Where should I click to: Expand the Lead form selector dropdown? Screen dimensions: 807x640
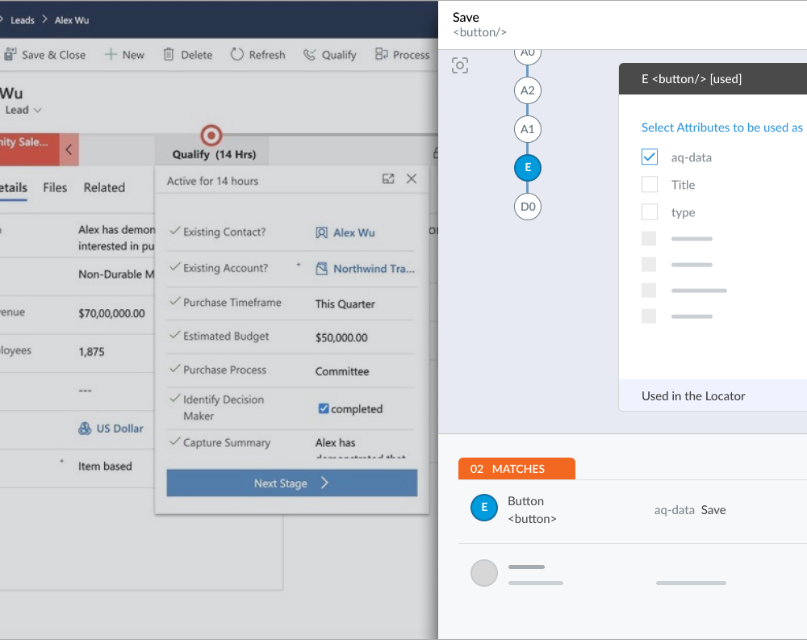(38, 111)
